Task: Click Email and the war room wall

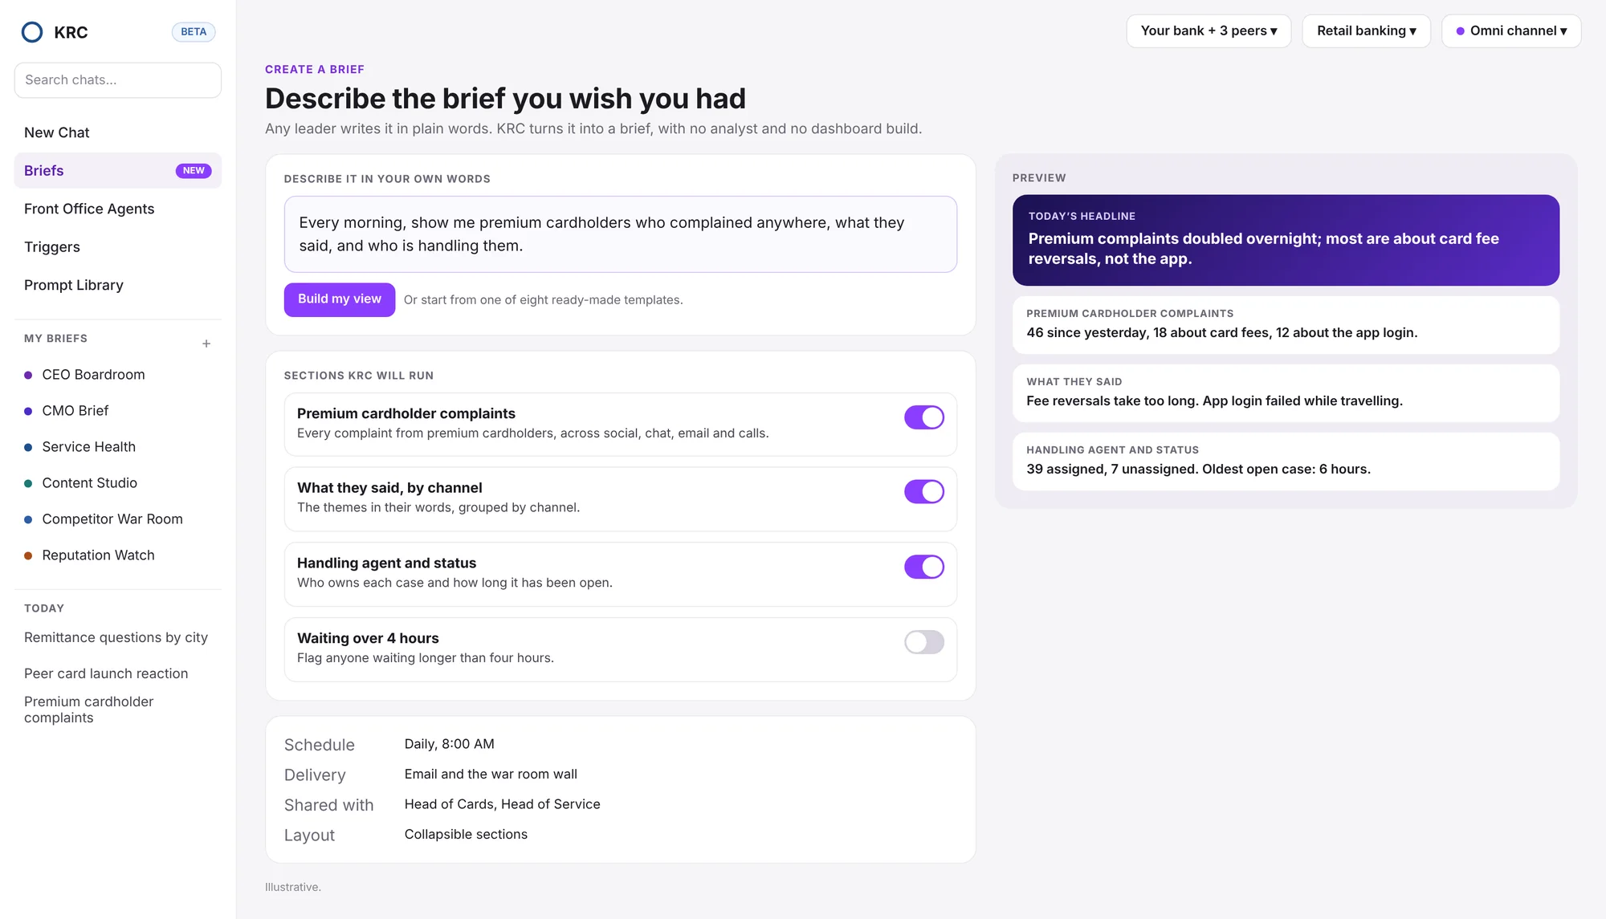Action: (x=491, y=774)
